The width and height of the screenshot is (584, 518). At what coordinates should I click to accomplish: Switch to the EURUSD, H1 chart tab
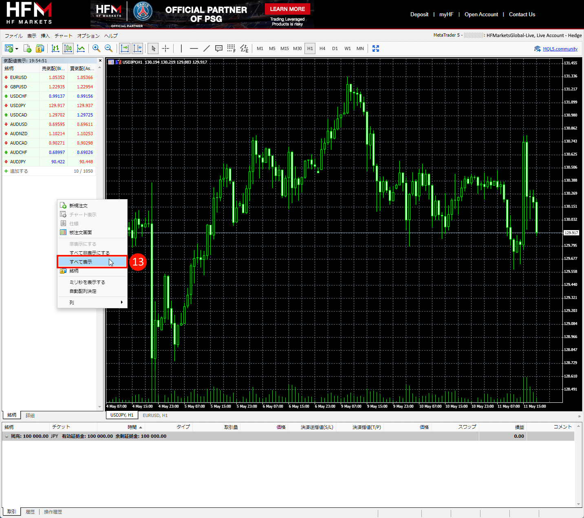coord(155,415)
